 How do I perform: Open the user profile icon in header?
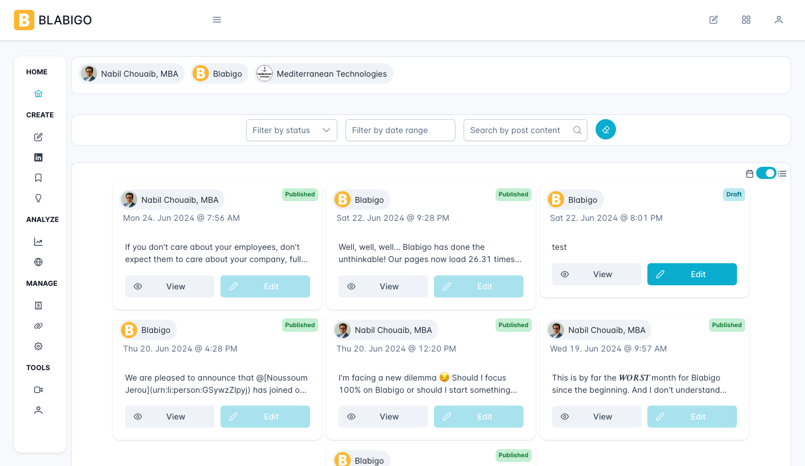pos(779,20)
